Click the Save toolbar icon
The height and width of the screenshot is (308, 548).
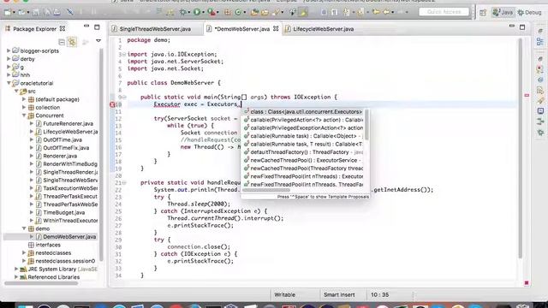tap(36, 12)
